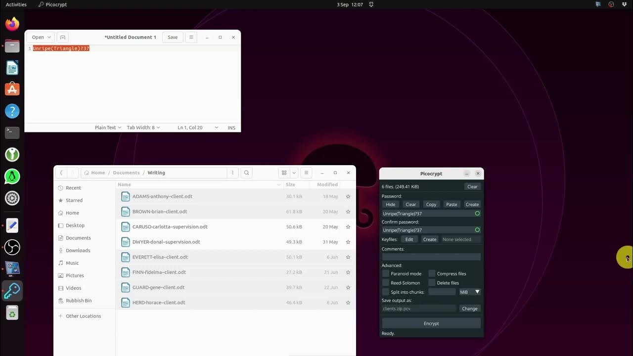Sort files by the Size column

pyautogui.click(x=297, y=184)
